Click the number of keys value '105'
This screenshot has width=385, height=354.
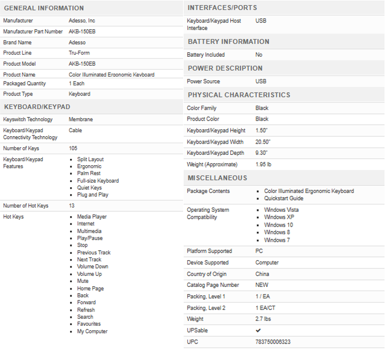click(73, 148)
